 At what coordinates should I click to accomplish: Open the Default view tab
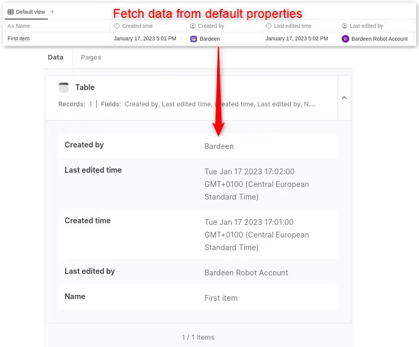coord(30,12)
